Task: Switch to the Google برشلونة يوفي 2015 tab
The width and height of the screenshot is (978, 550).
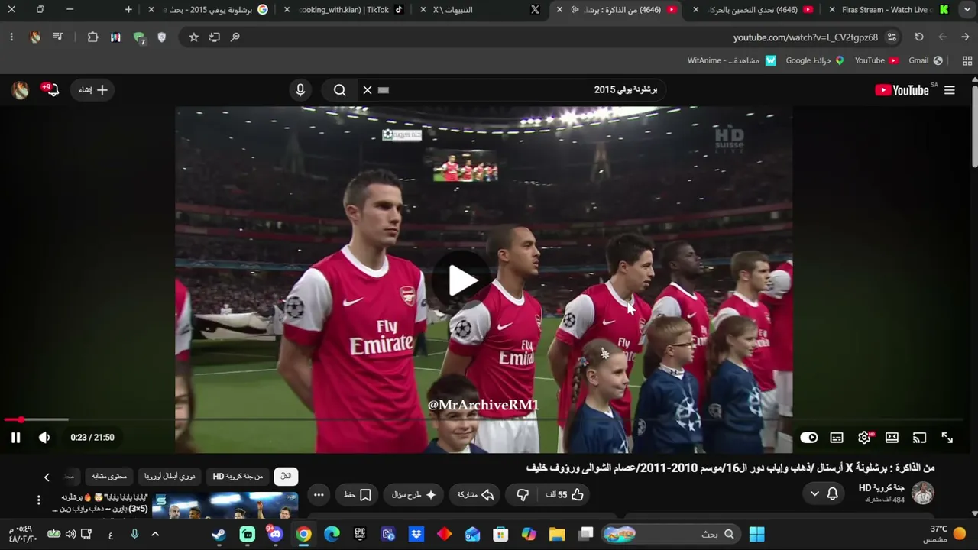Action: 210,10
